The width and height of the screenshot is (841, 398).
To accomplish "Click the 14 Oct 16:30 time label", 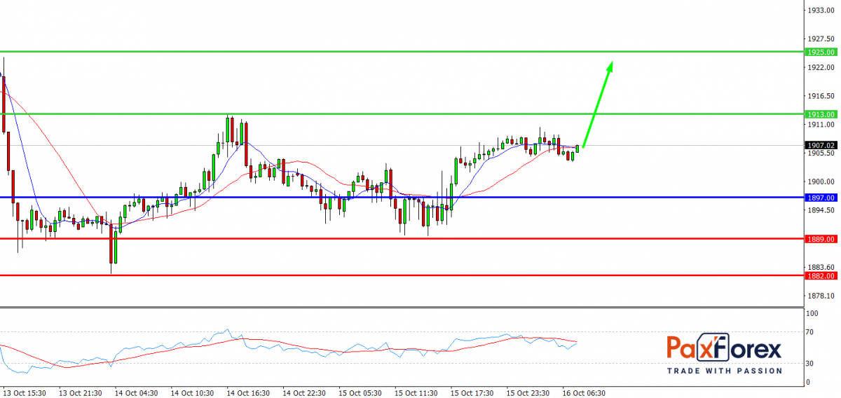I will point(248,393).
